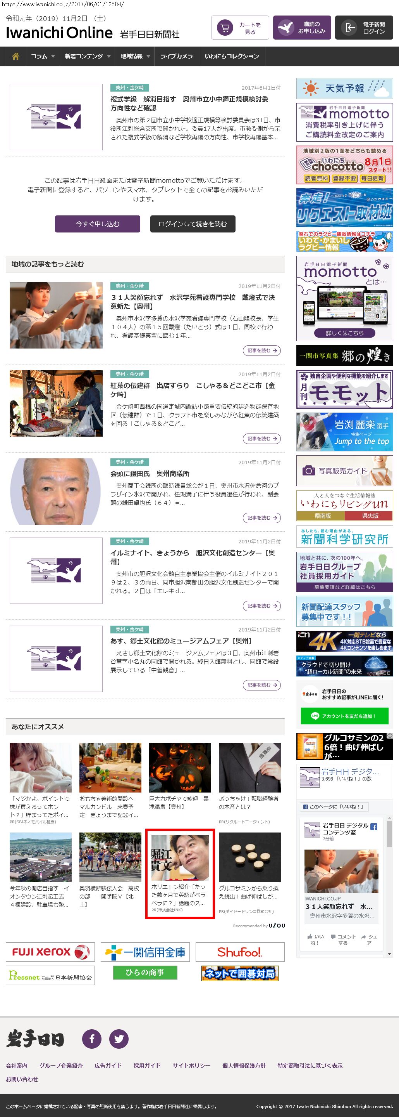399x1117 pixels.
Task: Click the home icon in navigation bar
Action: coord(15,56)
